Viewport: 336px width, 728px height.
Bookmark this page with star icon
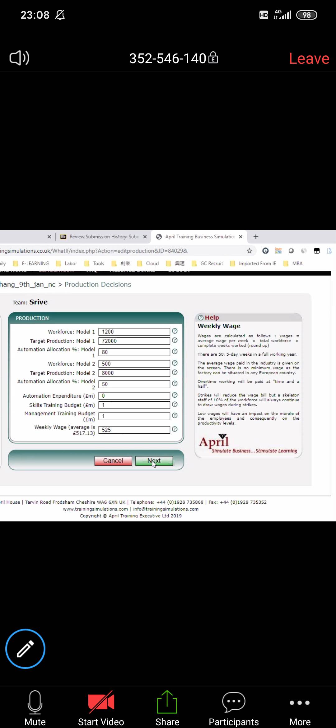click(250, 251)
